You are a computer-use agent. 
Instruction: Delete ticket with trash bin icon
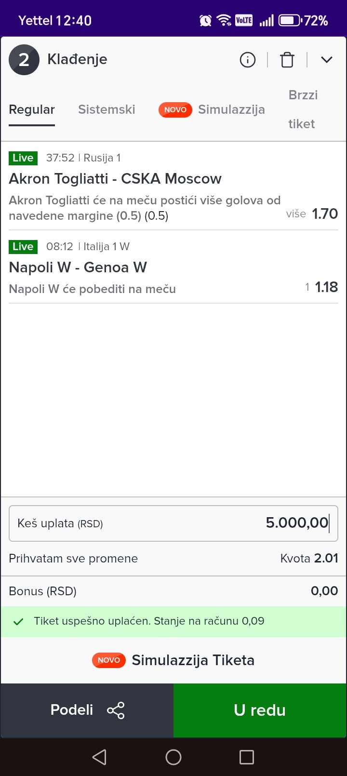coord(287,60)
